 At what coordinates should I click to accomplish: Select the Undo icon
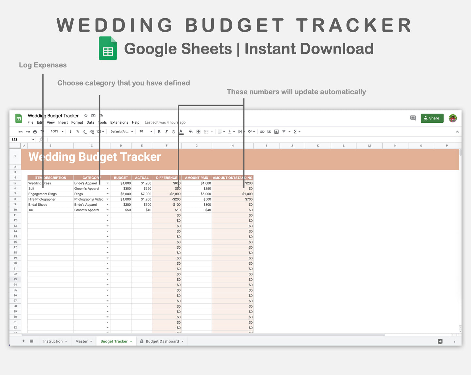tap(20, 132)
